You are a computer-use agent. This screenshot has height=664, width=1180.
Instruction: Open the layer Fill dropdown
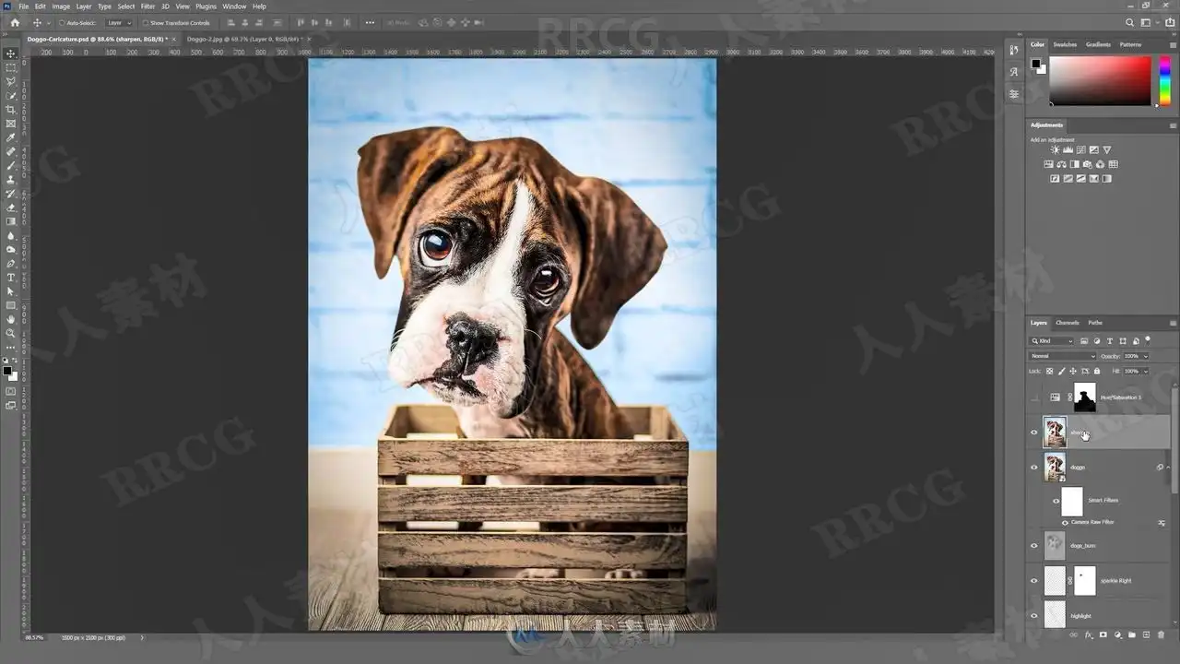click(x=1146, y=371)
